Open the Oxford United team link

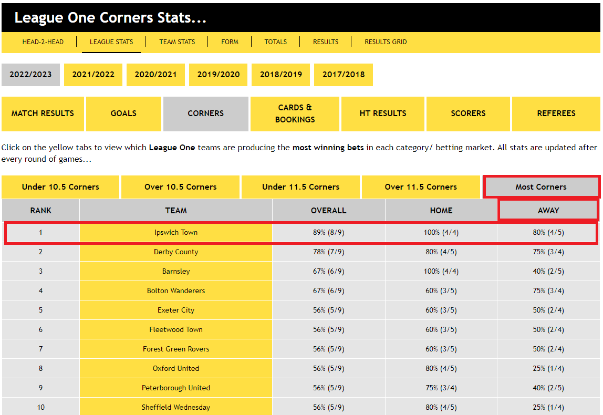(x=176, y=368)
